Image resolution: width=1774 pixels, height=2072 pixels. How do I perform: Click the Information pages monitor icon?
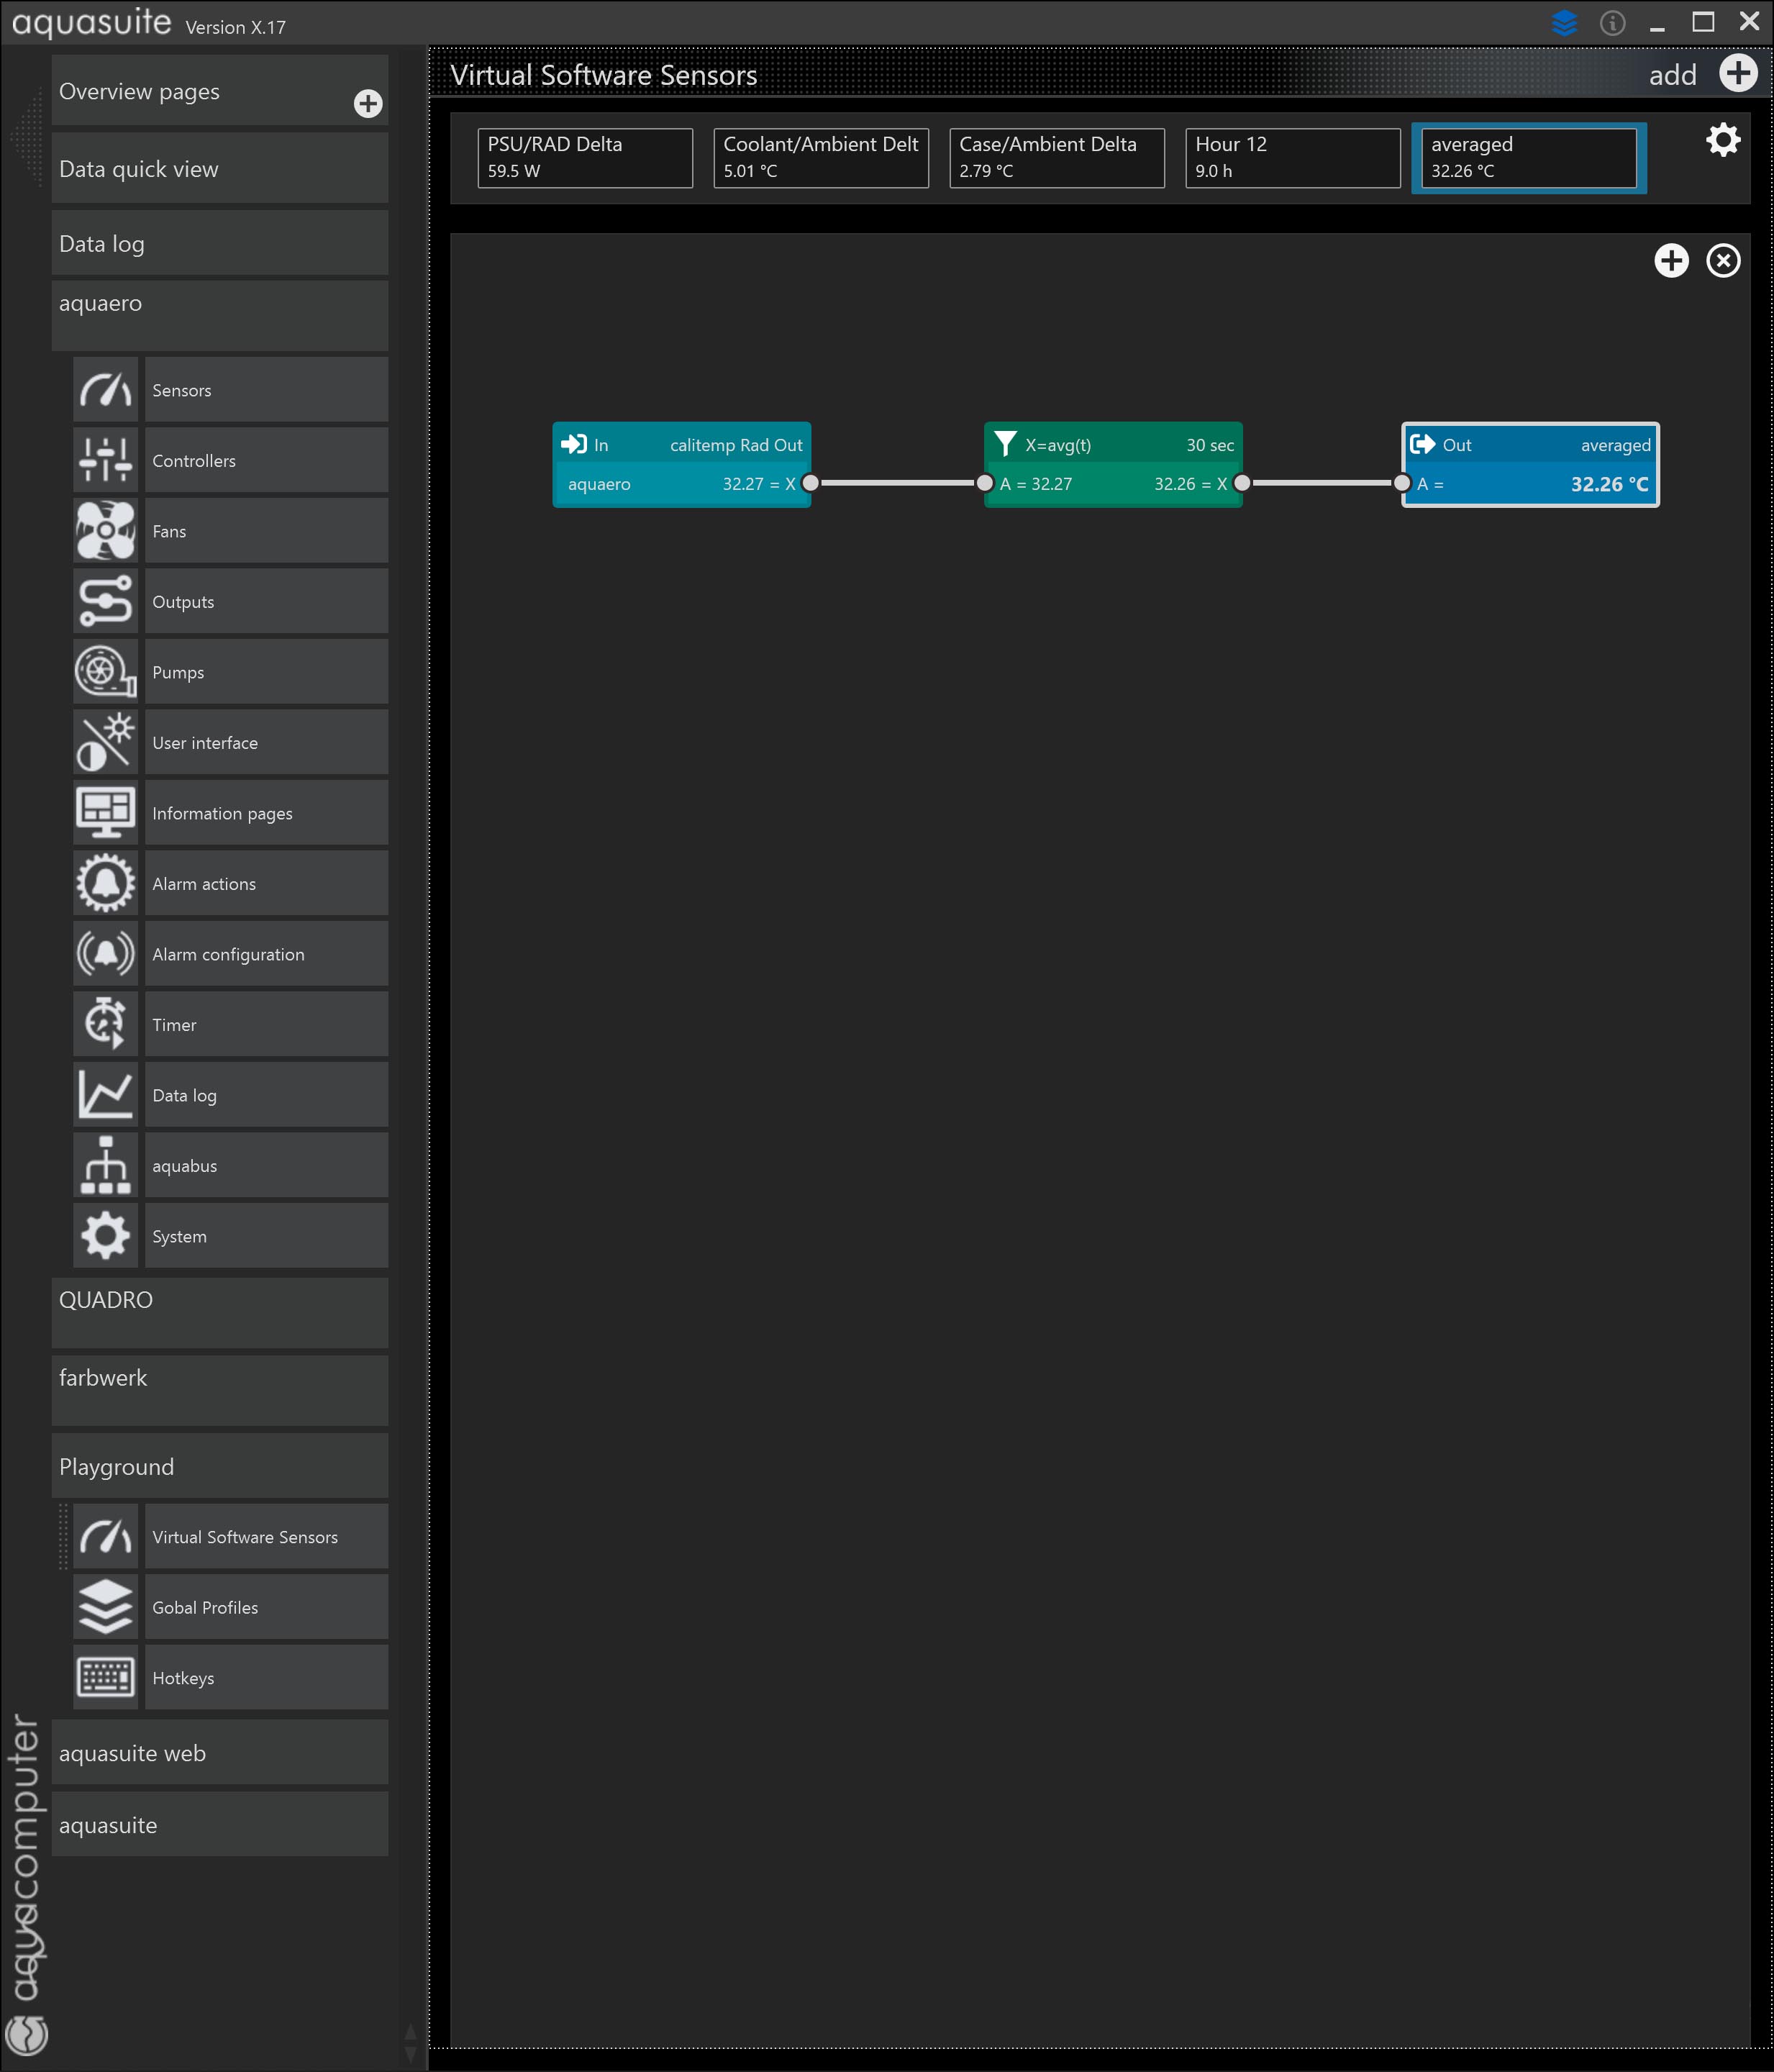(105, 813)
